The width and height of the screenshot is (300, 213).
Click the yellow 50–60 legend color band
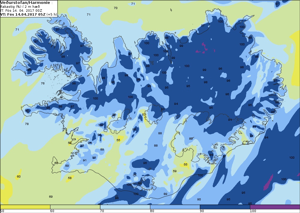pos(25,207)
